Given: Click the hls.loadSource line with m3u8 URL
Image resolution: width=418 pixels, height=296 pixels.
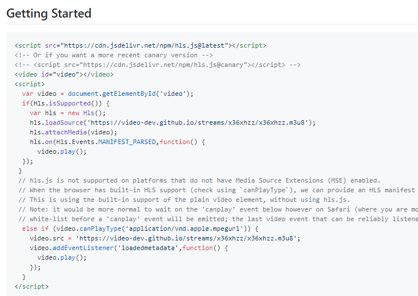Looking at the screenshot, I should 172,122.
